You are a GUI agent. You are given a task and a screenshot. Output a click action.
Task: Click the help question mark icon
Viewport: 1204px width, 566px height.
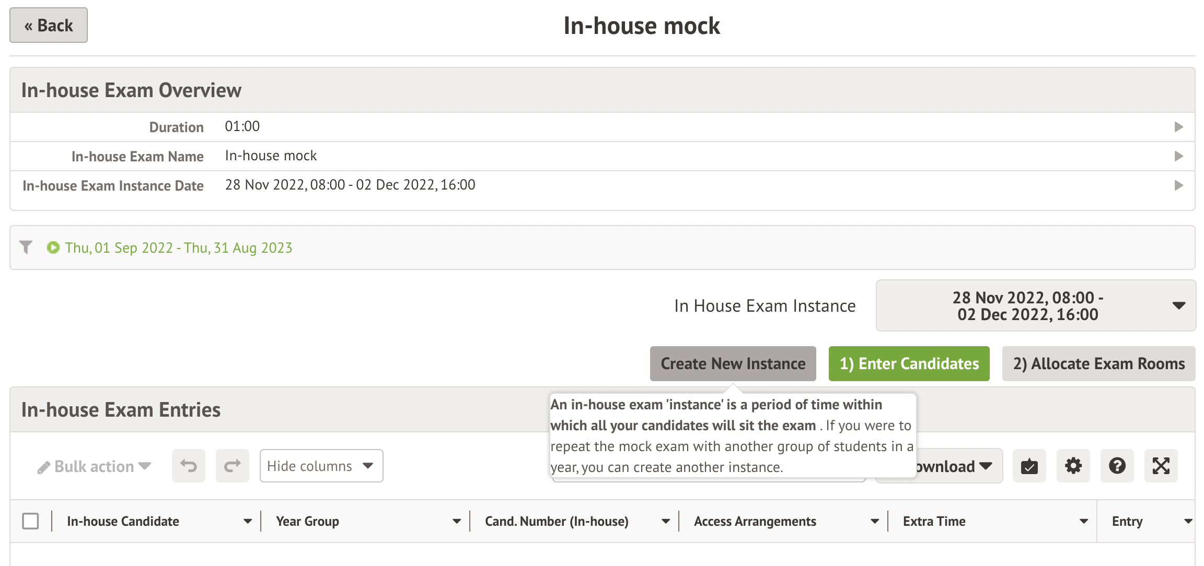click(1117, 466)
